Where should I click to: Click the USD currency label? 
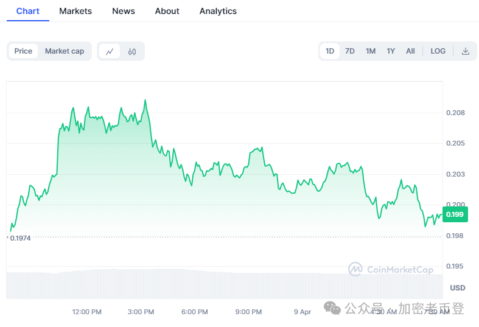457,287
